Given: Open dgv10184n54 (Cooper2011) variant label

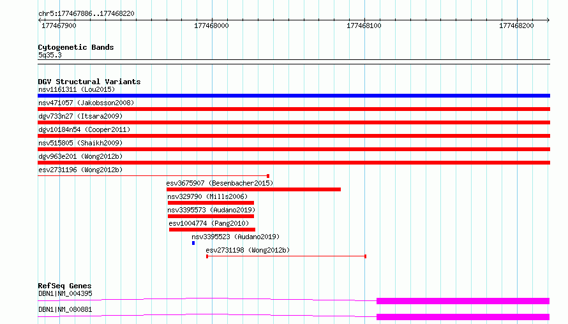Looking at the screenshot, I should point(84,129).
